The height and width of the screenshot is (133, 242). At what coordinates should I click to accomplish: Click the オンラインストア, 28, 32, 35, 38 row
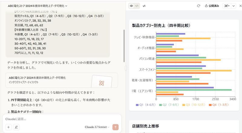coord(33,20)
